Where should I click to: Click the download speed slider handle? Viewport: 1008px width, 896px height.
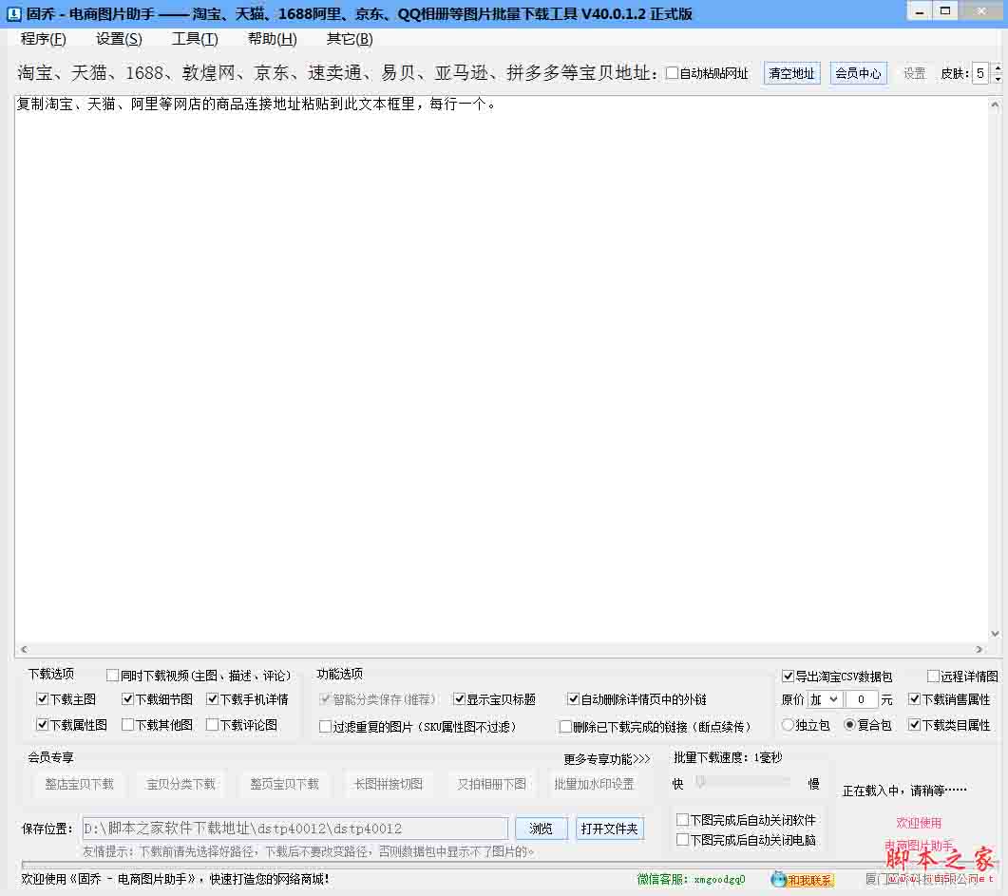pos(700,782)
